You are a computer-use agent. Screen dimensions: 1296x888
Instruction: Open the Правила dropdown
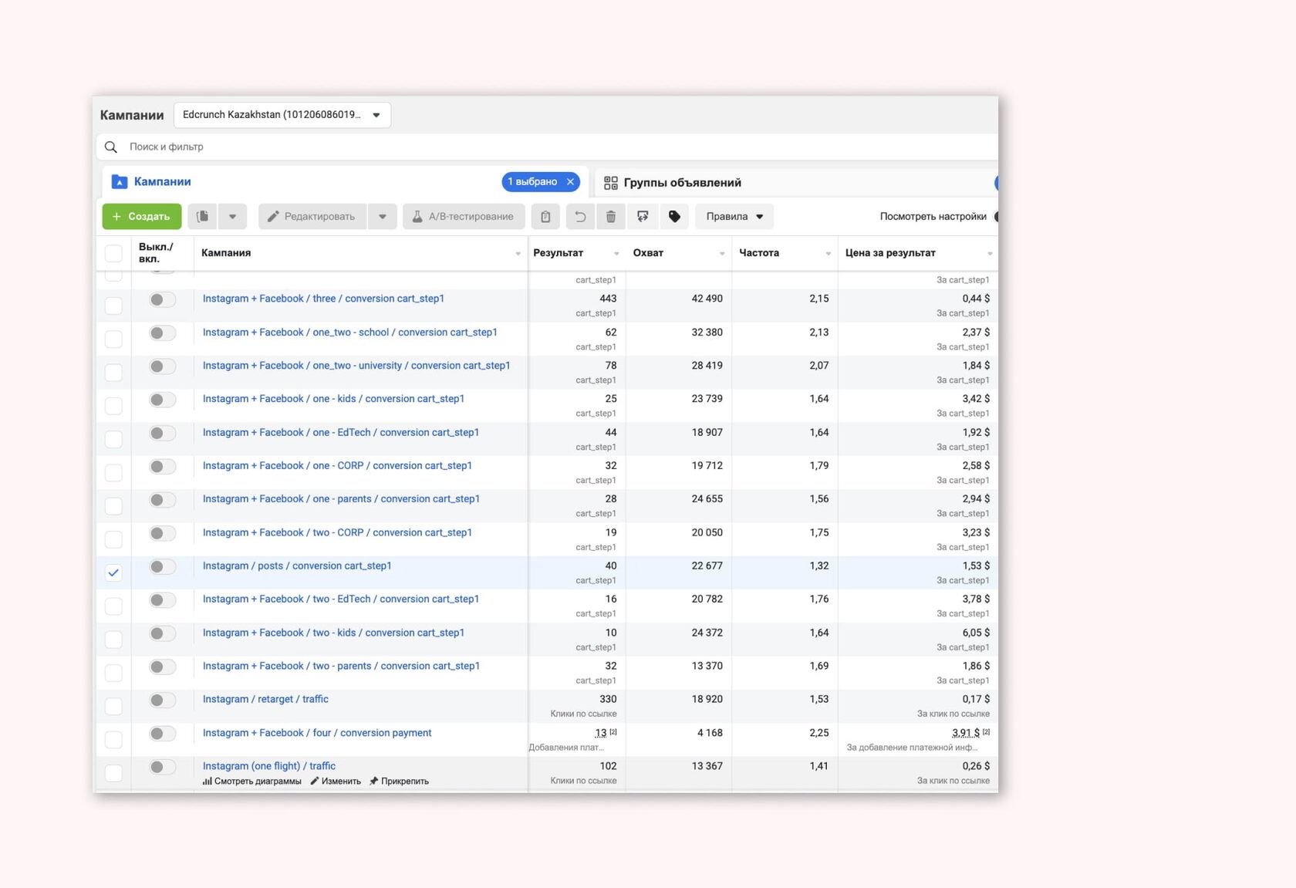click(734, 217)
